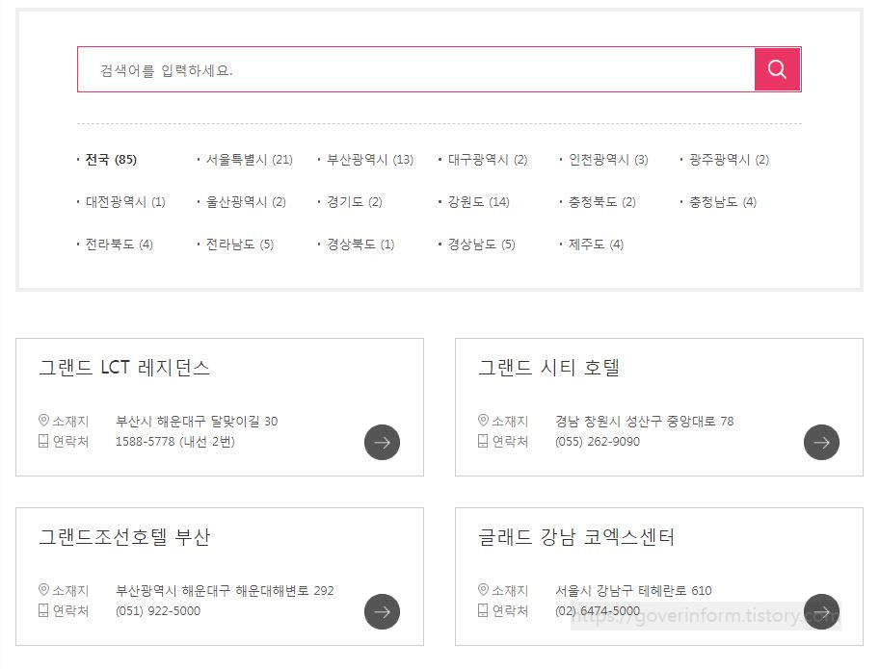Click phone icon in 그랜드조선호텔 부산 card
This screenshot has height=669, width=880.
43,610
